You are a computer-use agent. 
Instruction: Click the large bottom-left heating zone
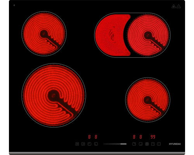[54, 95]
